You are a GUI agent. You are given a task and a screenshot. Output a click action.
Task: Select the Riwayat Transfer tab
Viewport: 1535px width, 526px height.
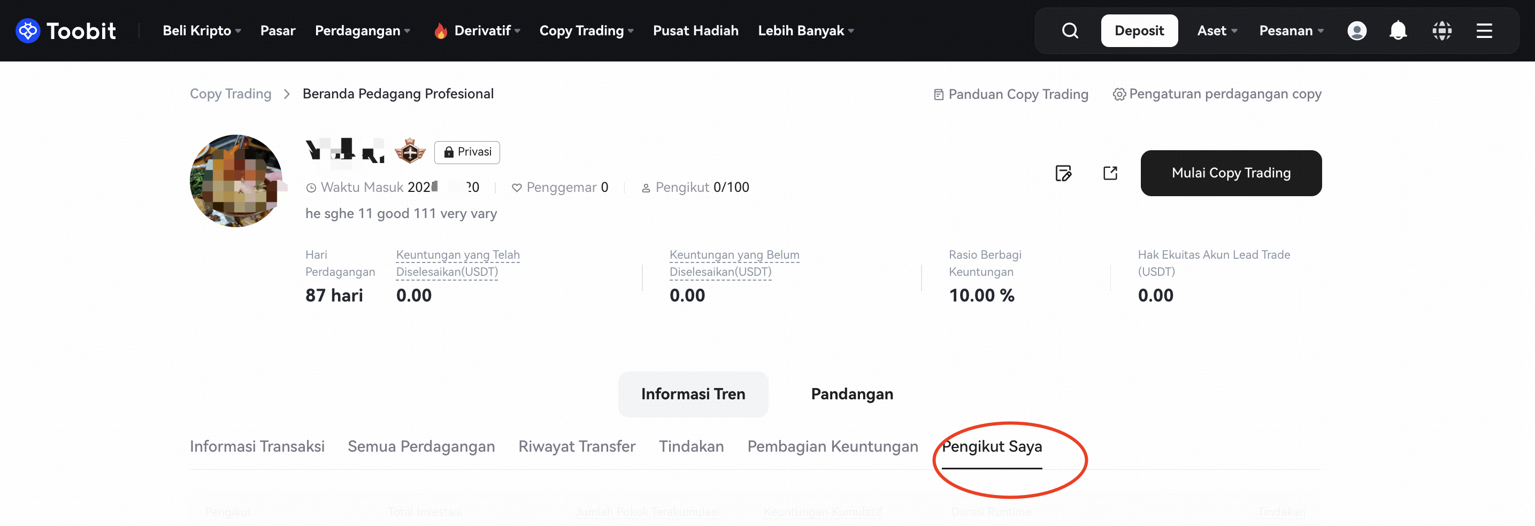click(x=576, y=446)
